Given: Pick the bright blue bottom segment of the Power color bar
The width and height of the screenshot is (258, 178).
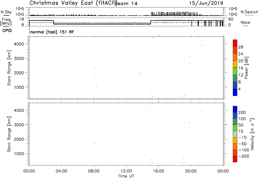Looking at the screenshot, I should [x=235, y=93].
